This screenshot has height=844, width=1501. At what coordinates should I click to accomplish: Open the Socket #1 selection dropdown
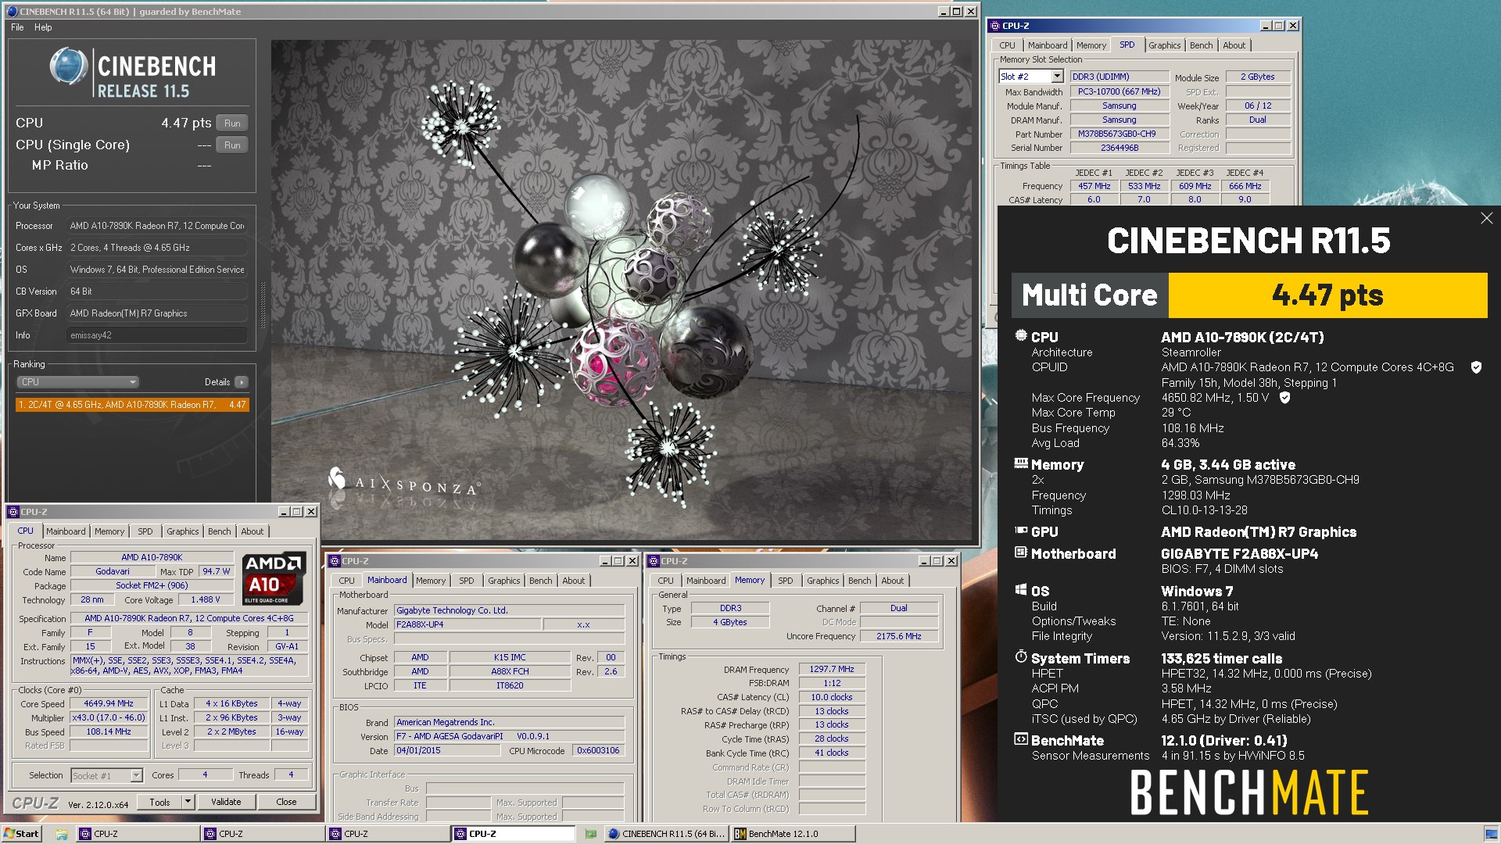coord(136,775)
